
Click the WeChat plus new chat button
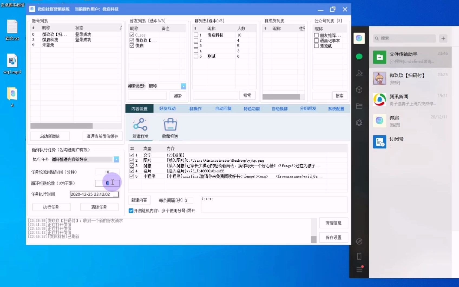pos(443,38)
